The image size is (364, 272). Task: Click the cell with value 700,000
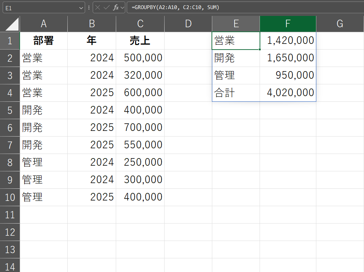(x=140, y=127)
